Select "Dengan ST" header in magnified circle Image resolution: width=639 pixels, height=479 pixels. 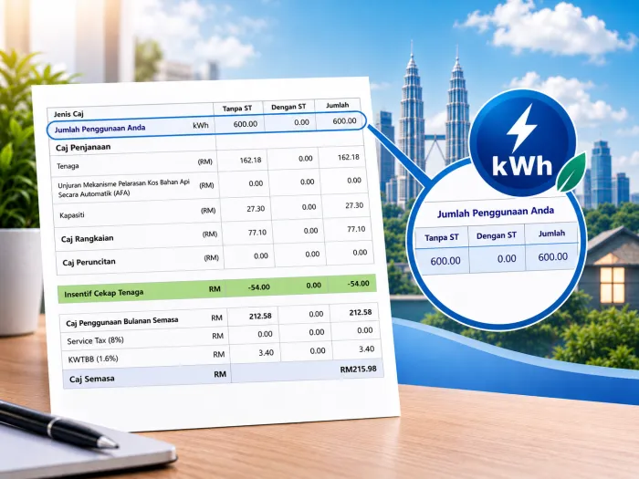497,235
